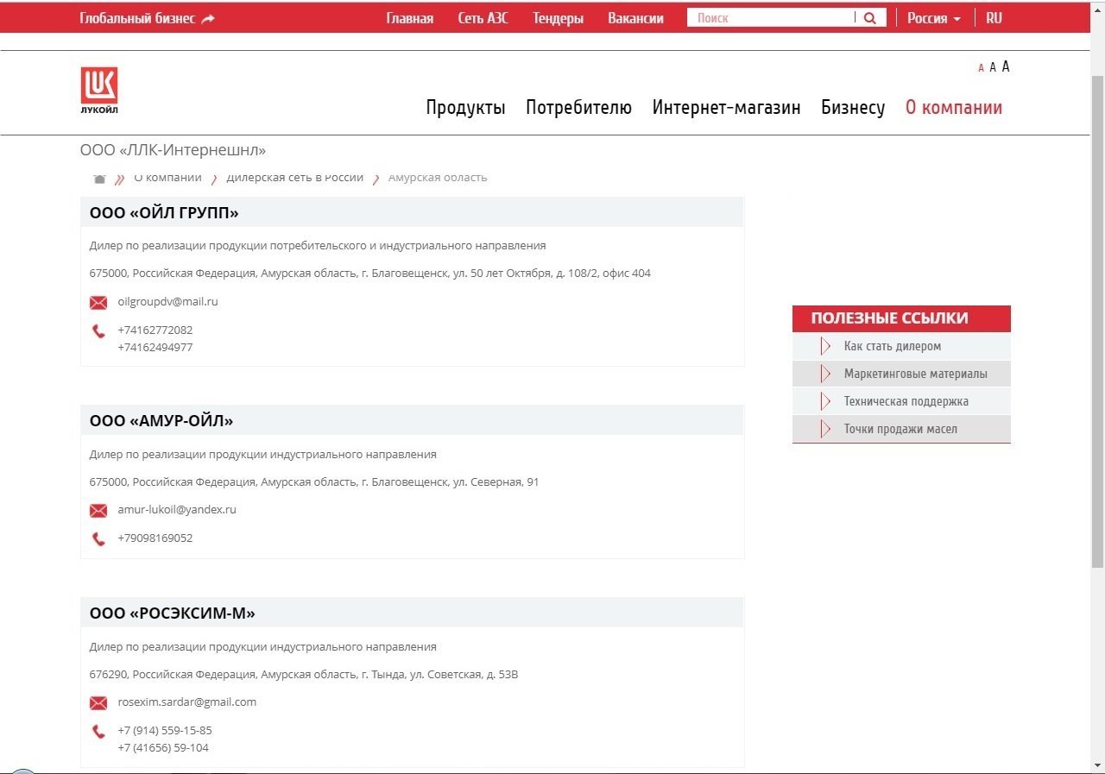Click the ПОЛЕЗНЫЕ ССЫЛКИ panel header

pyautogui.click(x=901, y=318)
